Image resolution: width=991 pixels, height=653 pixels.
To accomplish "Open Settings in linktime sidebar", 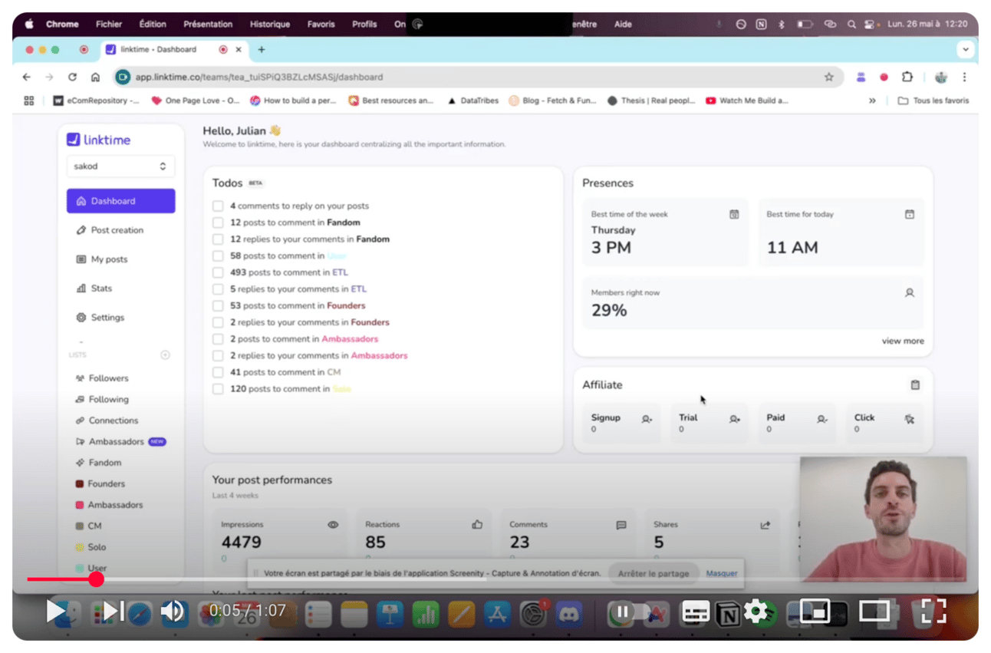I will (x=100, y=318).
